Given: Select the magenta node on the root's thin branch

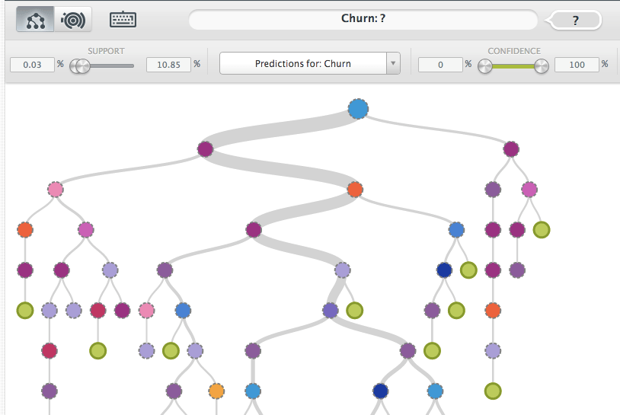Looking at the screenshot, I should coord(511,149).
